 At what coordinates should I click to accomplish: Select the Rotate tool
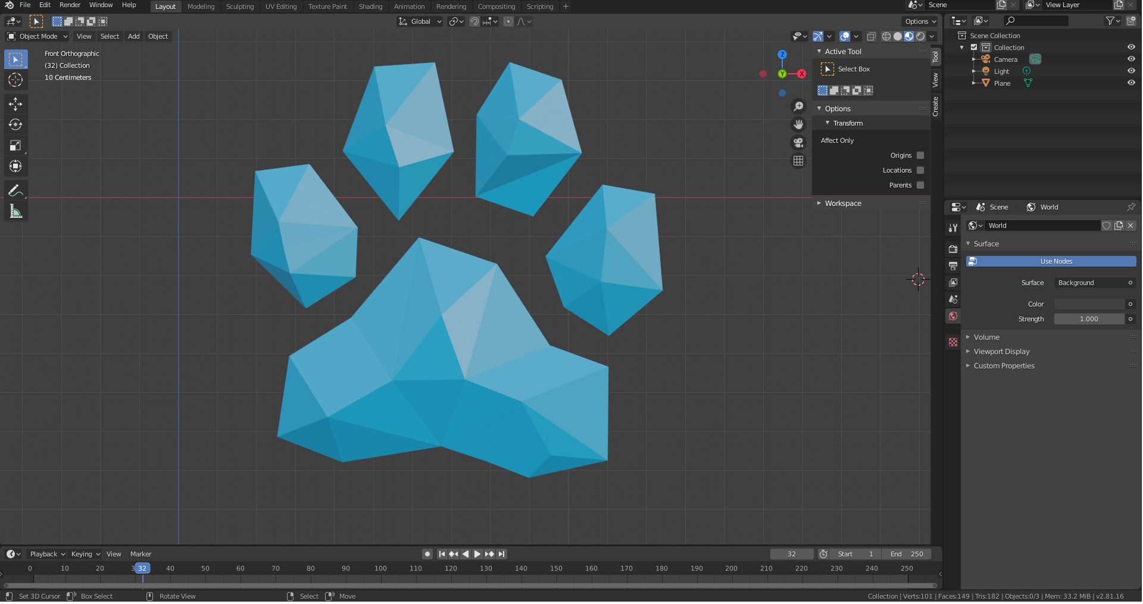point(15,124)
